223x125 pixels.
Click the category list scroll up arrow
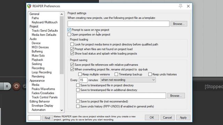[62, 14]
